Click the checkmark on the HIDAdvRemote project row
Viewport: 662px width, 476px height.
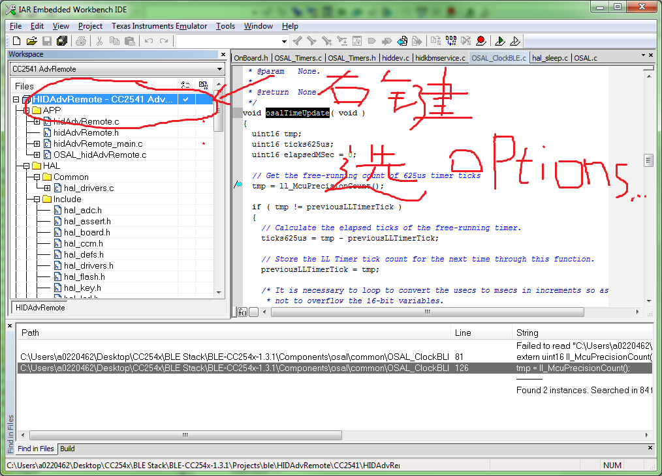coord(186,100)
